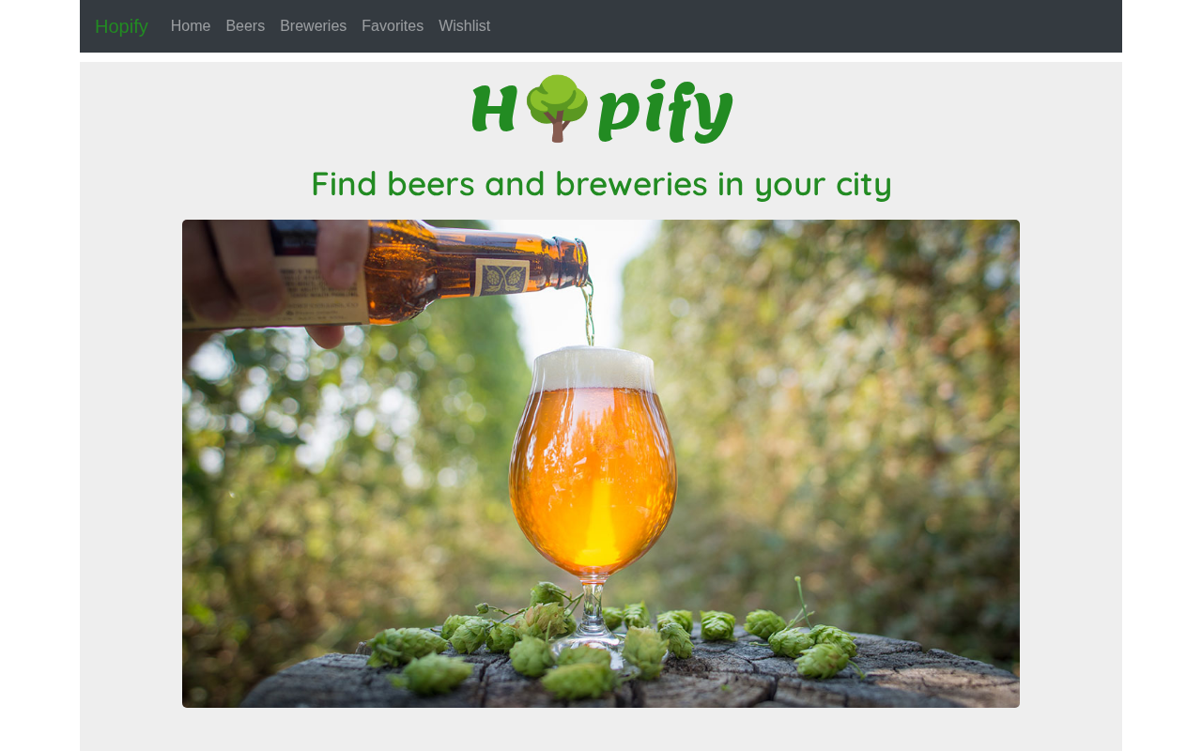Click the stem of the beer glass
The width and height of the screenshot is (1202, 751).
[592, 608]
